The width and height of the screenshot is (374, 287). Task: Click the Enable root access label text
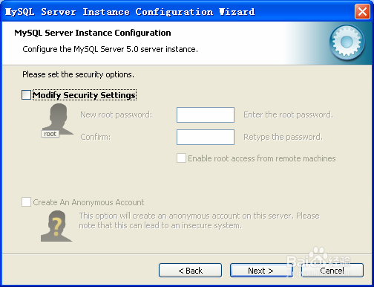[262, 158]
